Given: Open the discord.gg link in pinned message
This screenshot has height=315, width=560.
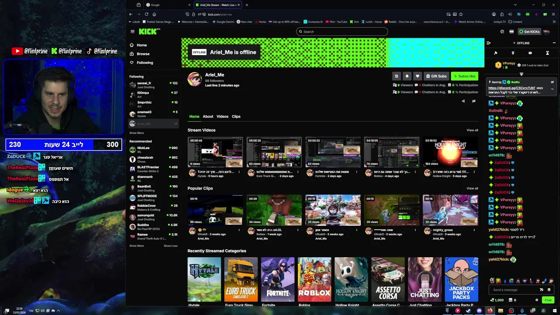Looking at the screenshot, I should tap(512, 88).
